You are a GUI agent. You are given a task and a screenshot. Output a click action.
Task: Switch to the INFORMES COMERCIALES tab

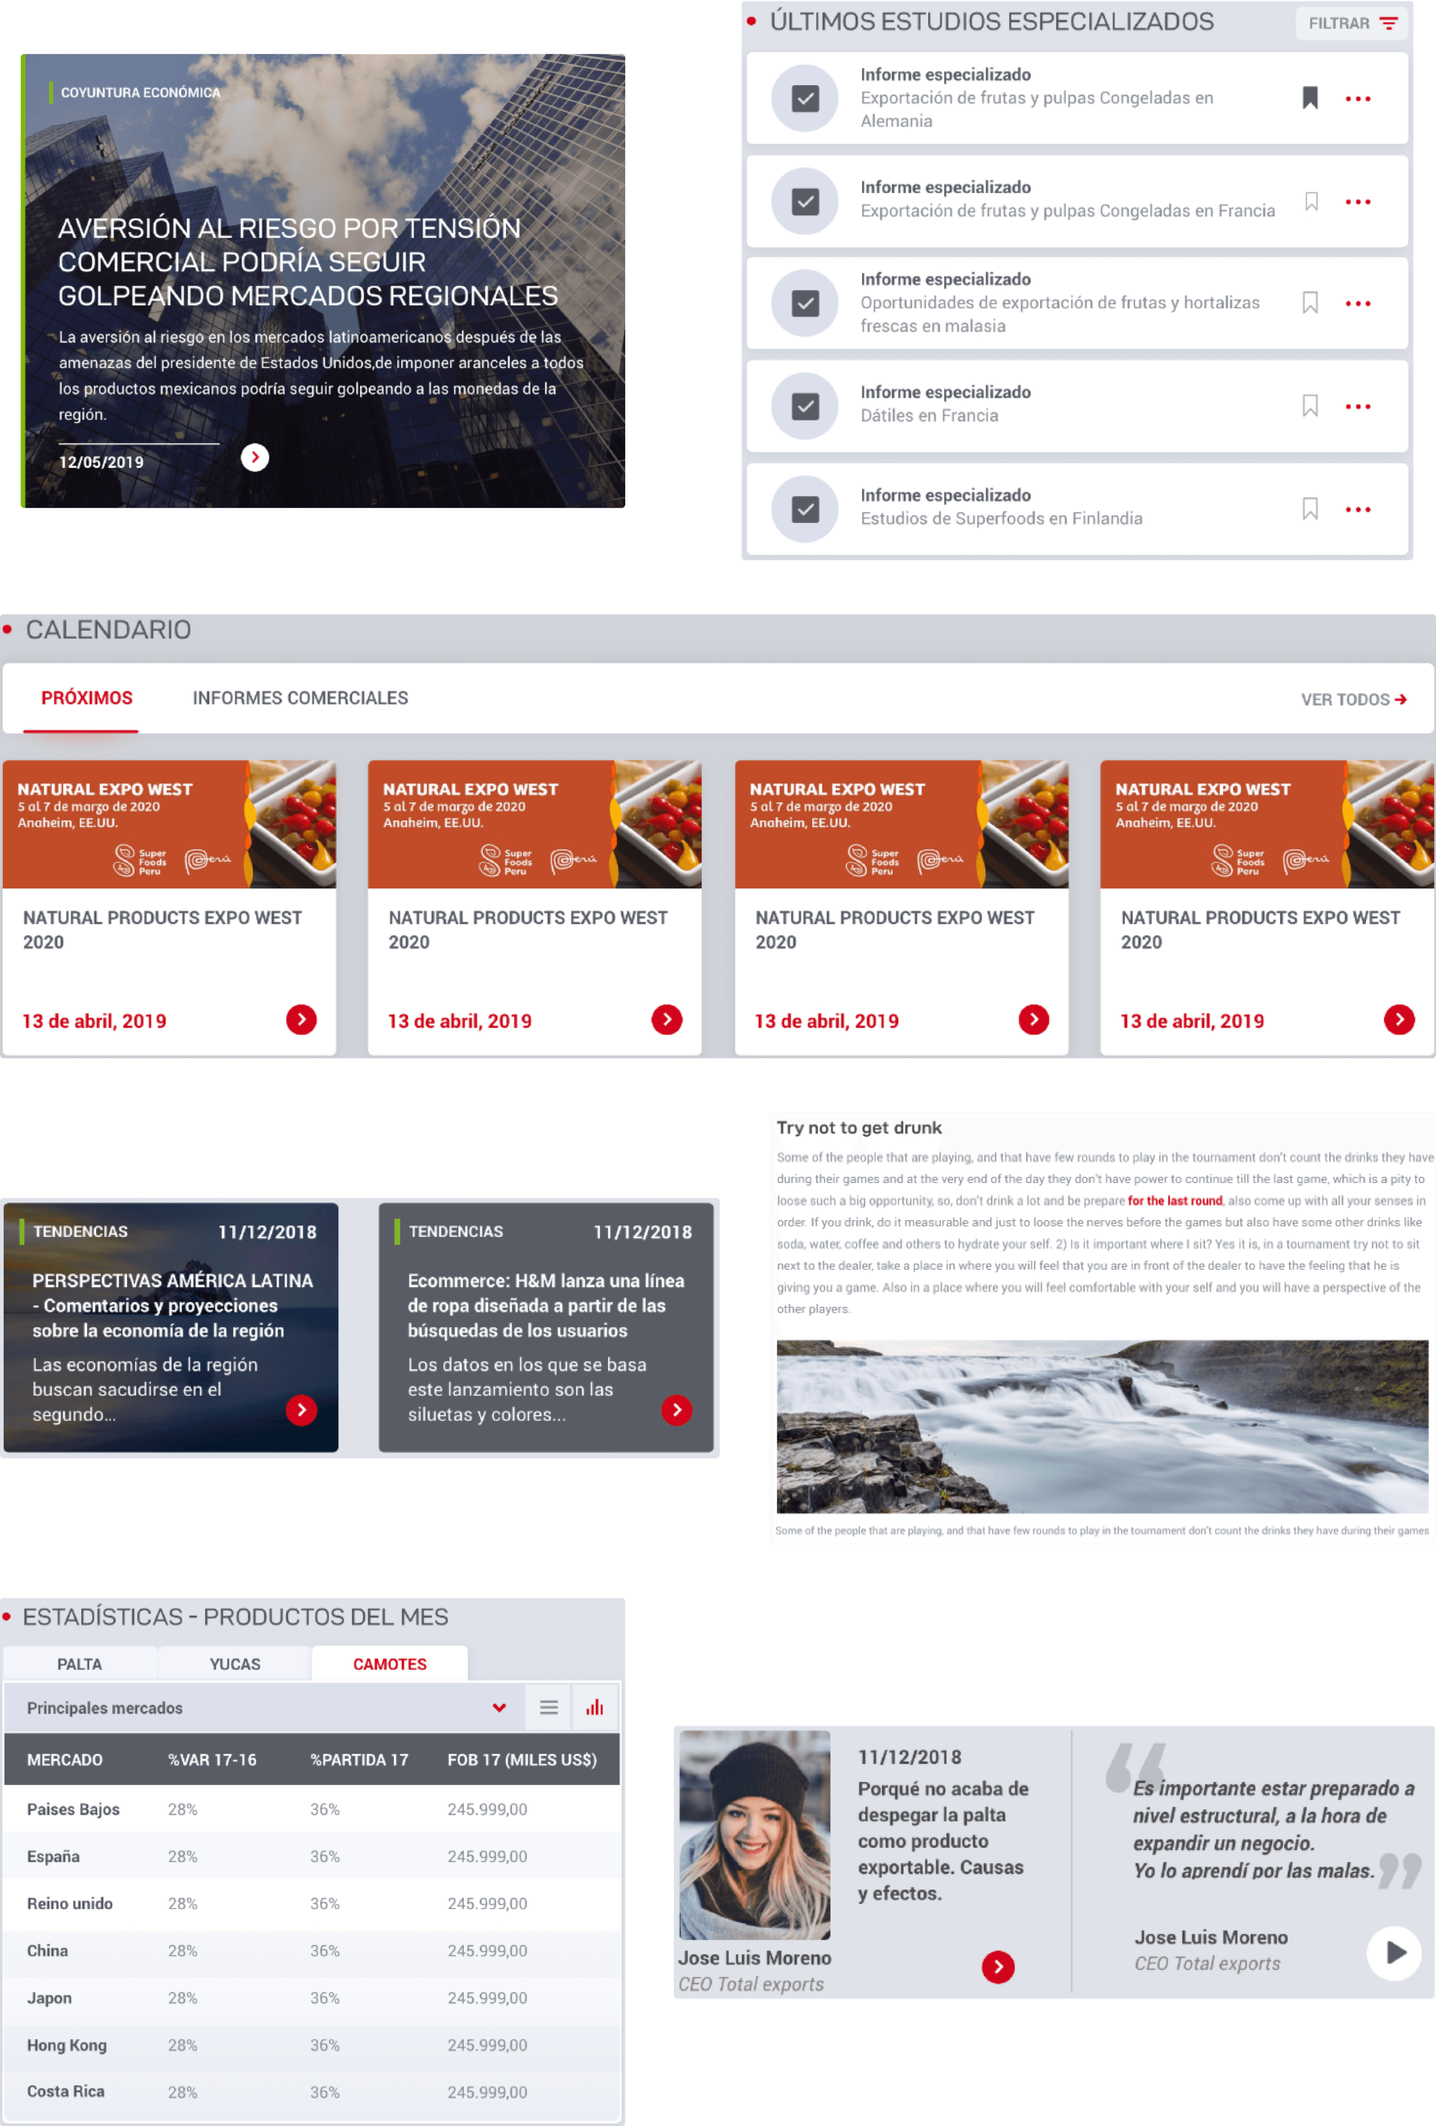coord(300,698)
